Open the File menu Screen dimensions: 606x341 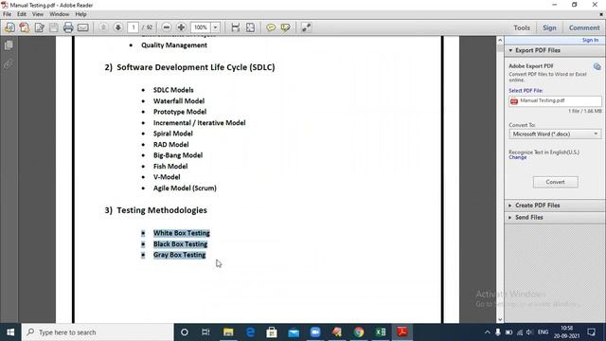(x=7, y=14)
